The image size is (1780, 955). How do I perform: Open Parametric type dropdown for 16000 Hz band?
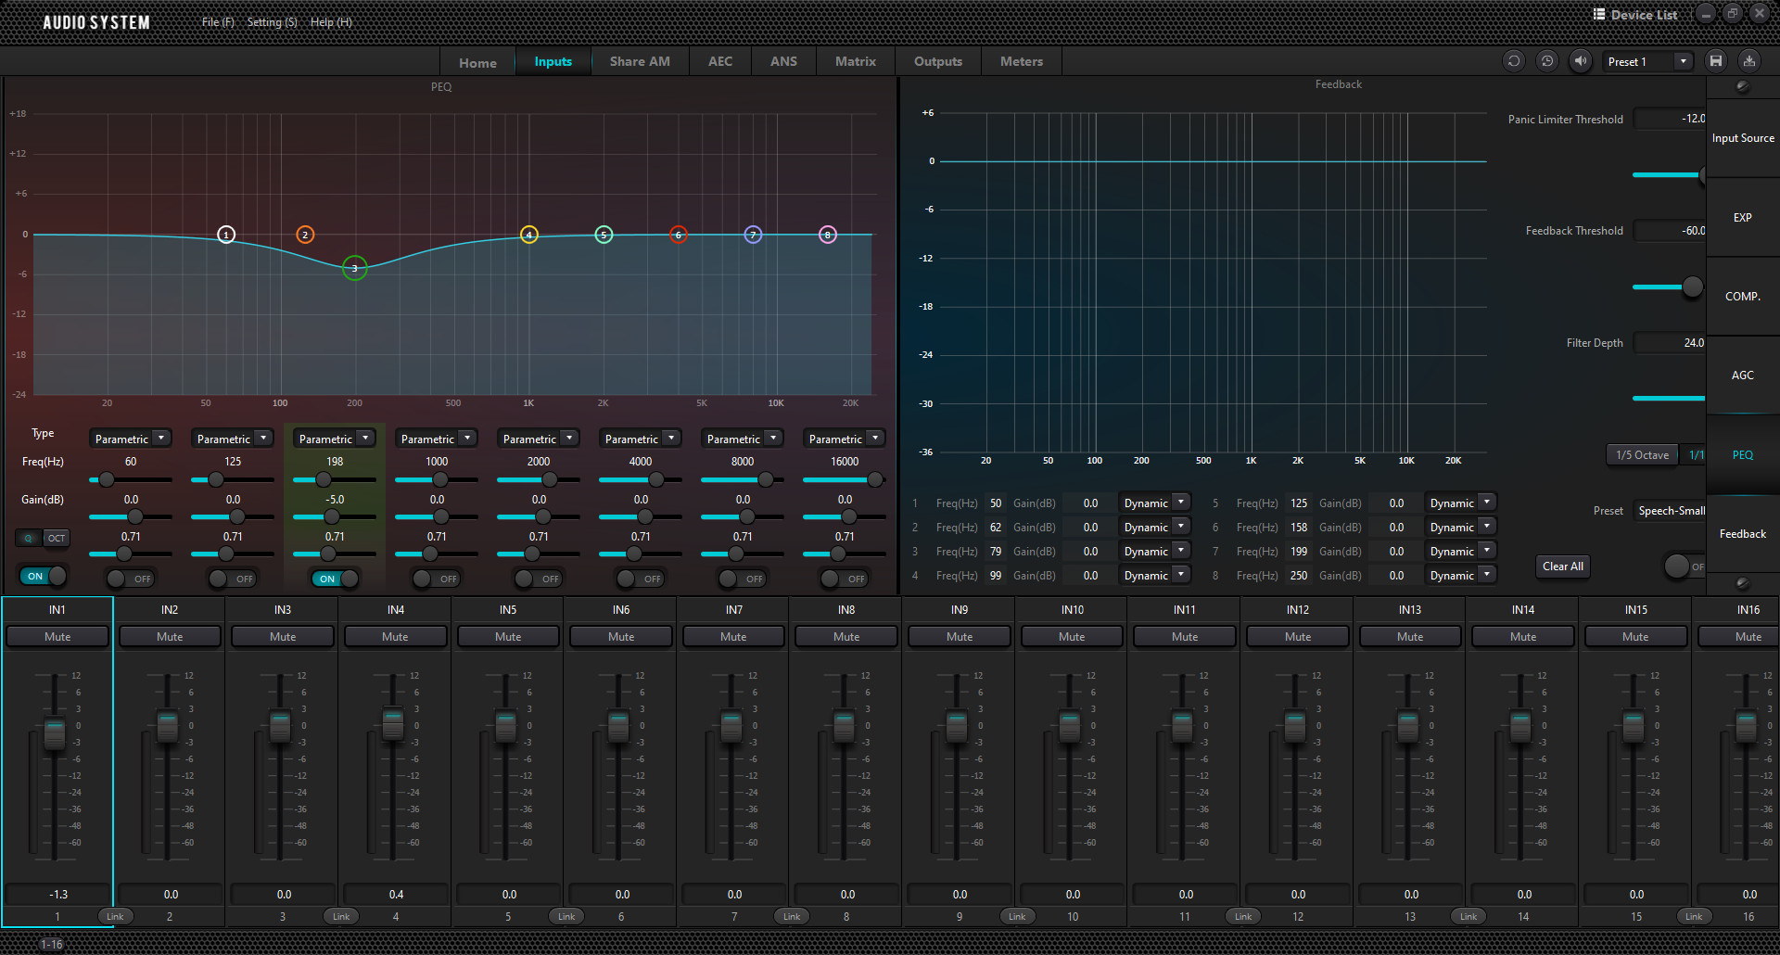tap(845, 439)
